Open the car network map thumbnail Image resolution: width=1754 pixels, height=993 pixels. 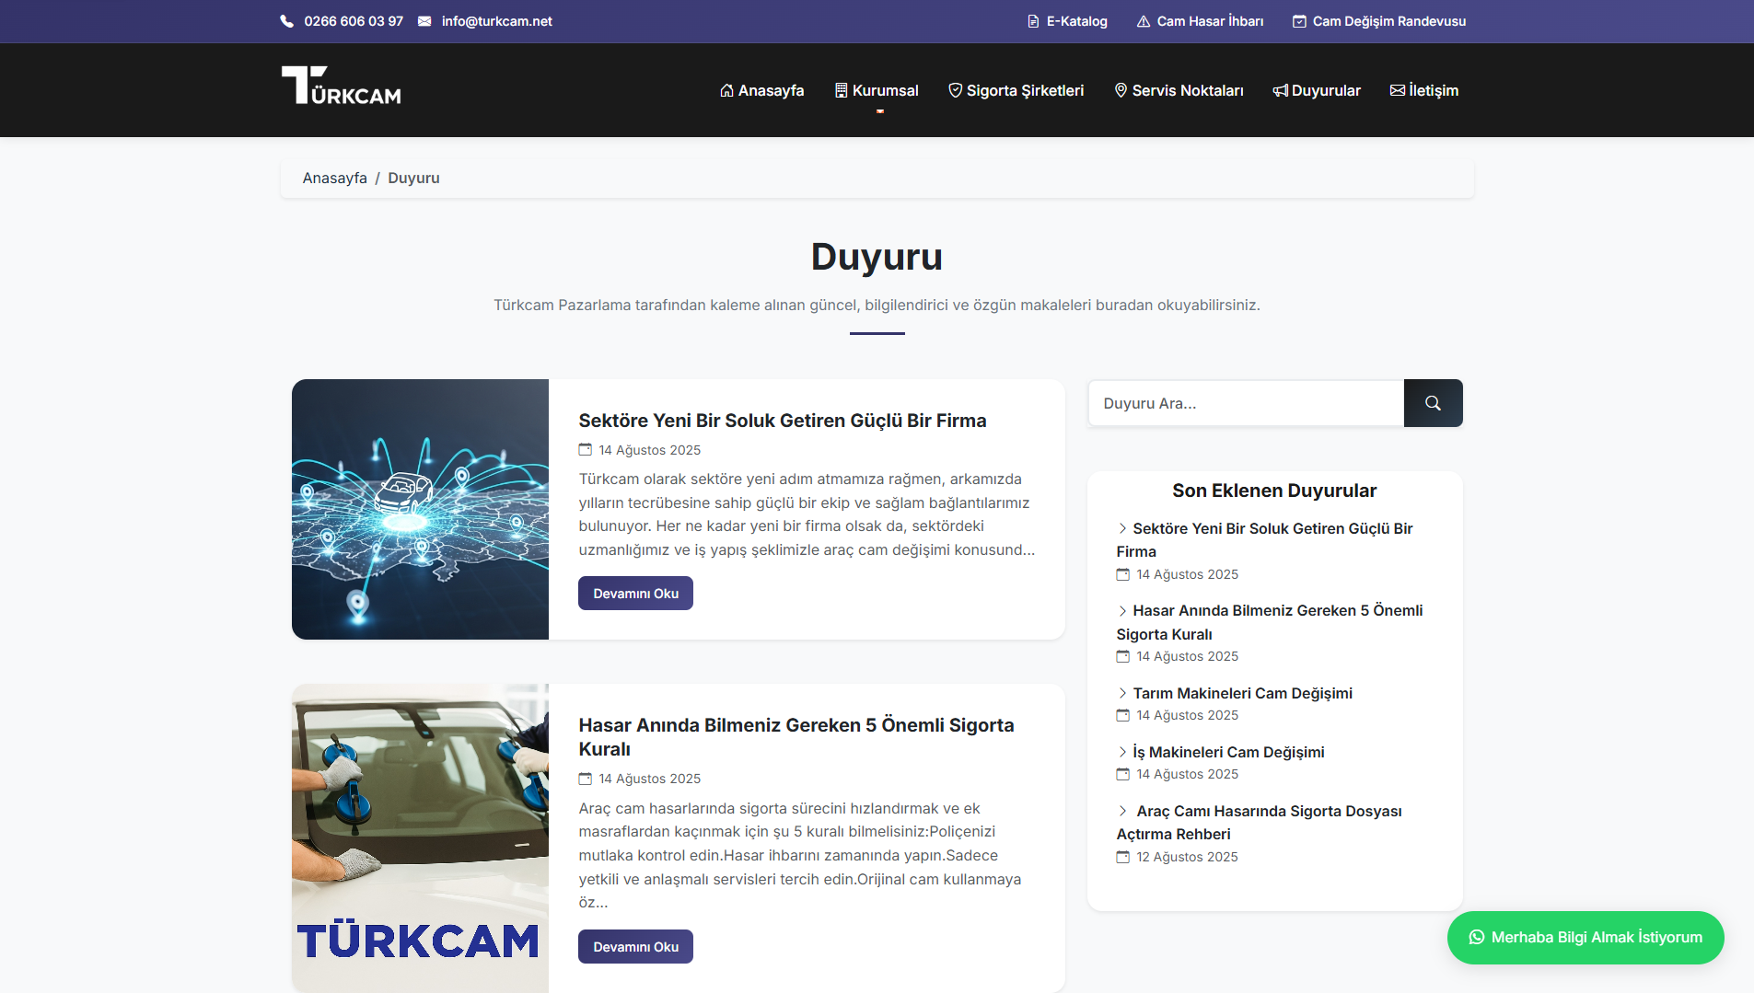[x=420, y=509]
